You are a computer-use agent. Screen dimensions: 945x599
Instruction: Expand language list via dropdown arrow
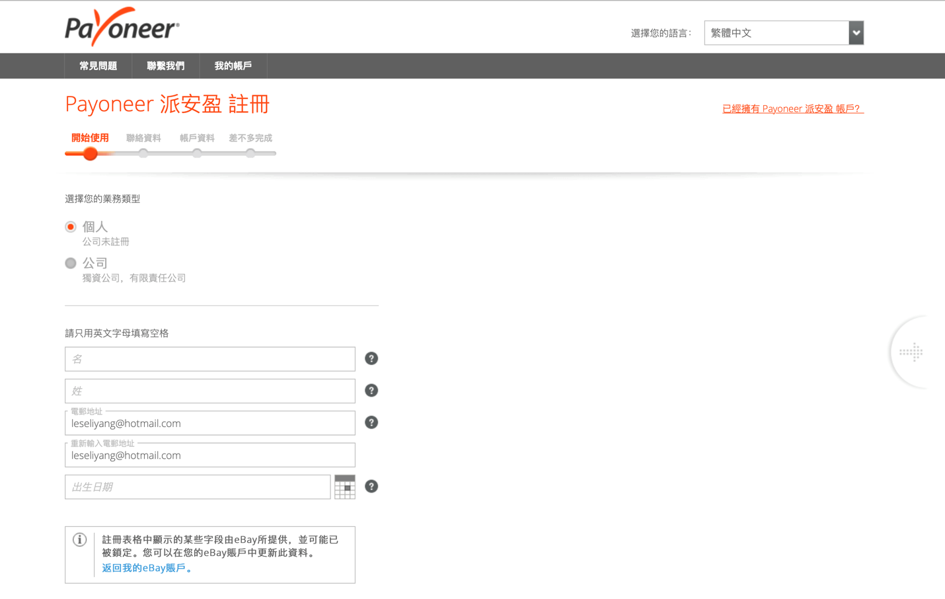pyautogui.click(x=856, y=33)
